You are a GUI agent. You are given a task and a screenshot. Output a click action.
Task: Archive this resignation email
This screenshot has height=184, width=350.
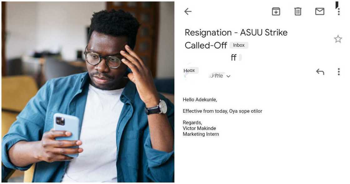point(276,12)
